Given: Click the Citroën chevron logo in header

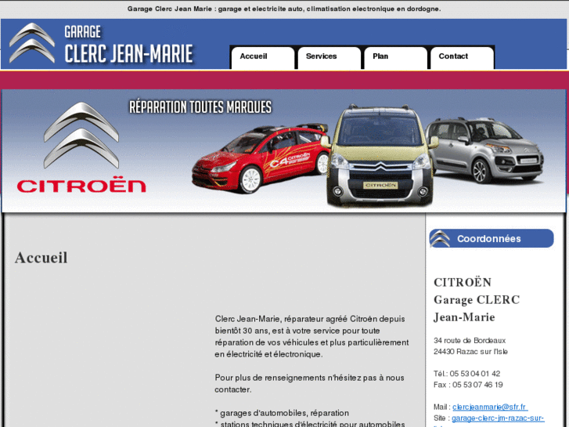Looking at the screenshot, I should [32, 43].
